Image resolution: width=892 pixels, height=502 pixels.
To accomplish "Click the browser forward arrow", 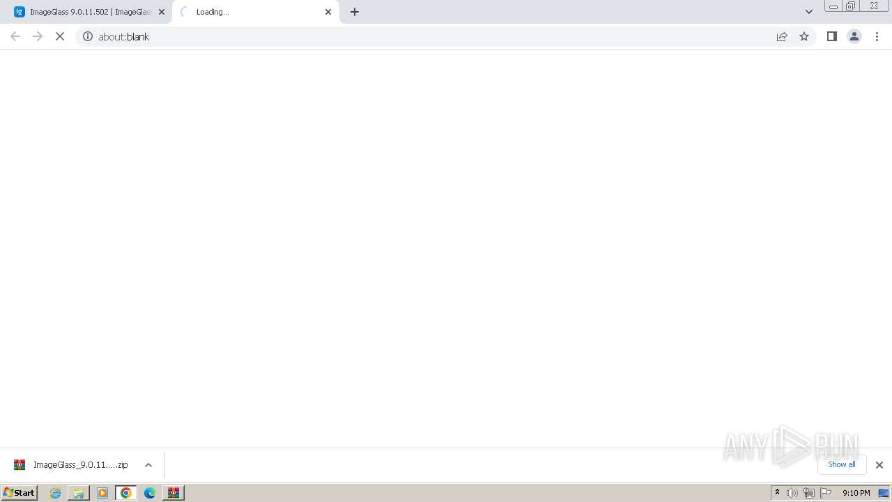I will (38, 36).
